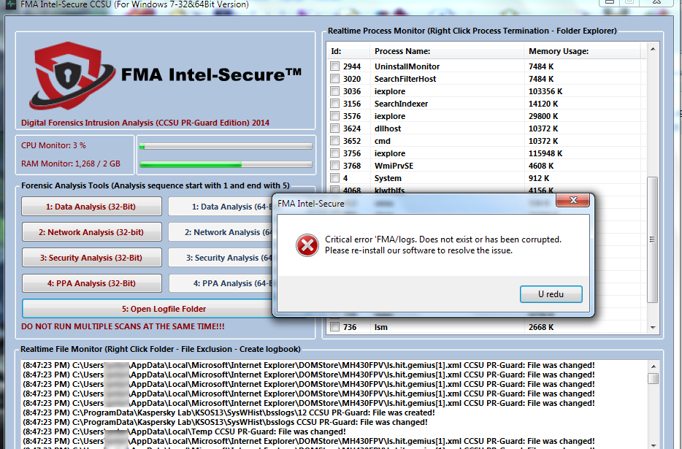Check the box for process 3156 SearchIndexer
Viewport: 682px width, 449px height.
pyautogui.click(x=334, y=104)
